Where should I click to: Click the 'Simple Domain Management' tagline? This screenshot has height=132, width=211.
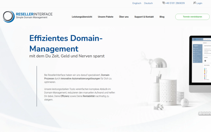click(32, 17)
